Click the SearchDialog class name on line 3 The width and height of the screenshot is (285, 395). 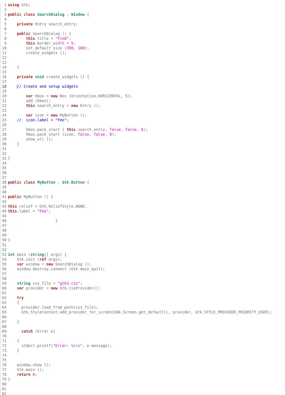(51, 14)
